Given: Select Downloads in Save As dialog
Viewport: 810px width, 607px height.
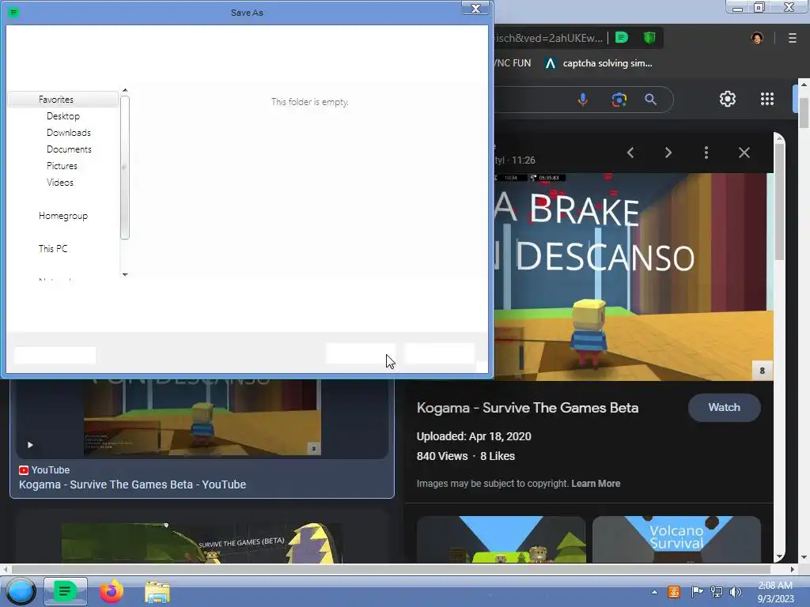Looking at the screenshot, I should pyautogui.click(x=69, y=133).
